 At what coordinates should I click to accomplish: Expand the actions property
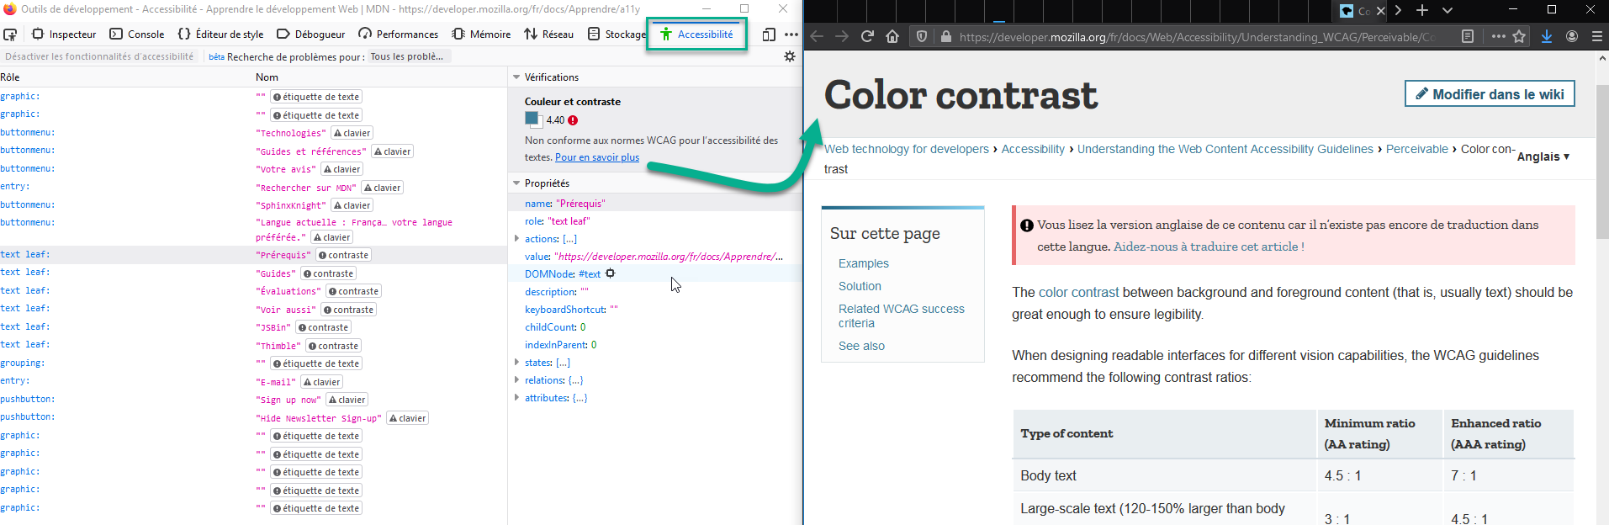[516, 239]
